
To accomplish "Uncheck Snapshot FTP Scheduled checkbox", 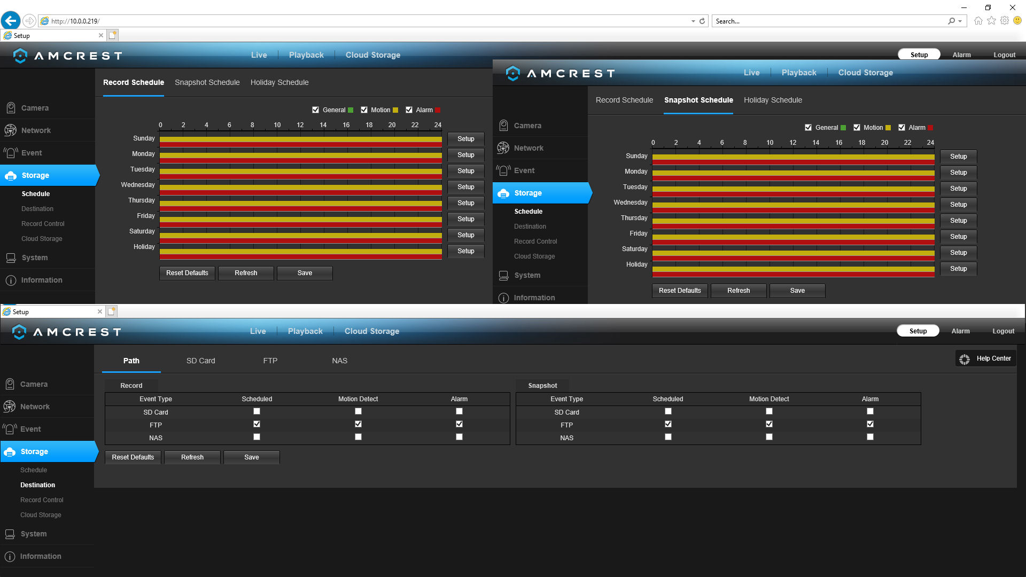I will pyautogui.click(x=668, y=424).
